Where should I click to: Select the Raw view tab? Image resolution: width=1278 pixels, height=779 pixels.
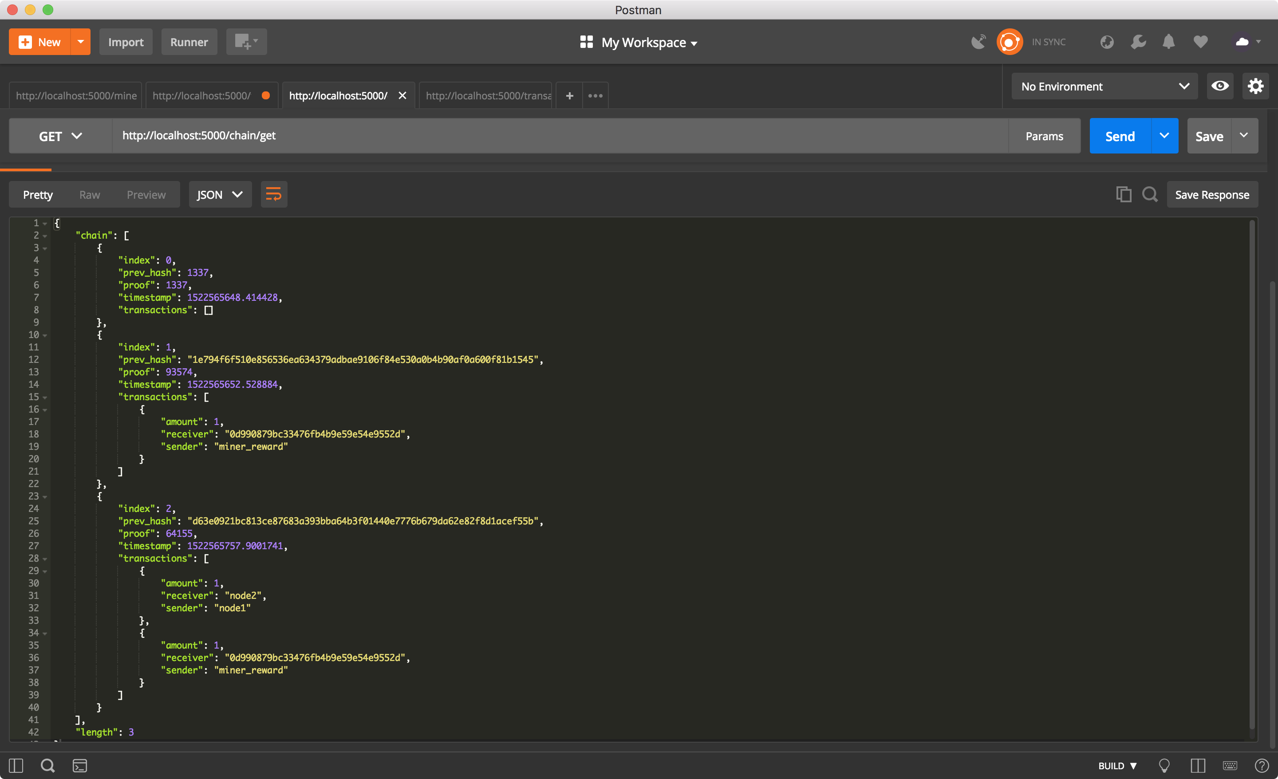coord(89,194)
